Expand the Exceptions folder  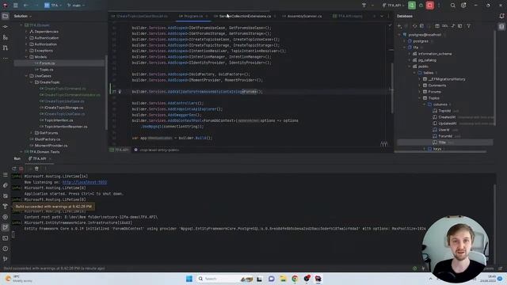26,51
